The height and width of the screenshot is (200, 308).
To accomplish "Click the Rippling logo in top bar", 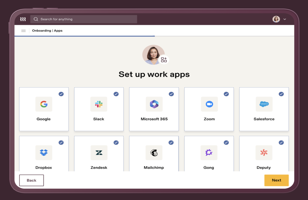I will 23,19.
